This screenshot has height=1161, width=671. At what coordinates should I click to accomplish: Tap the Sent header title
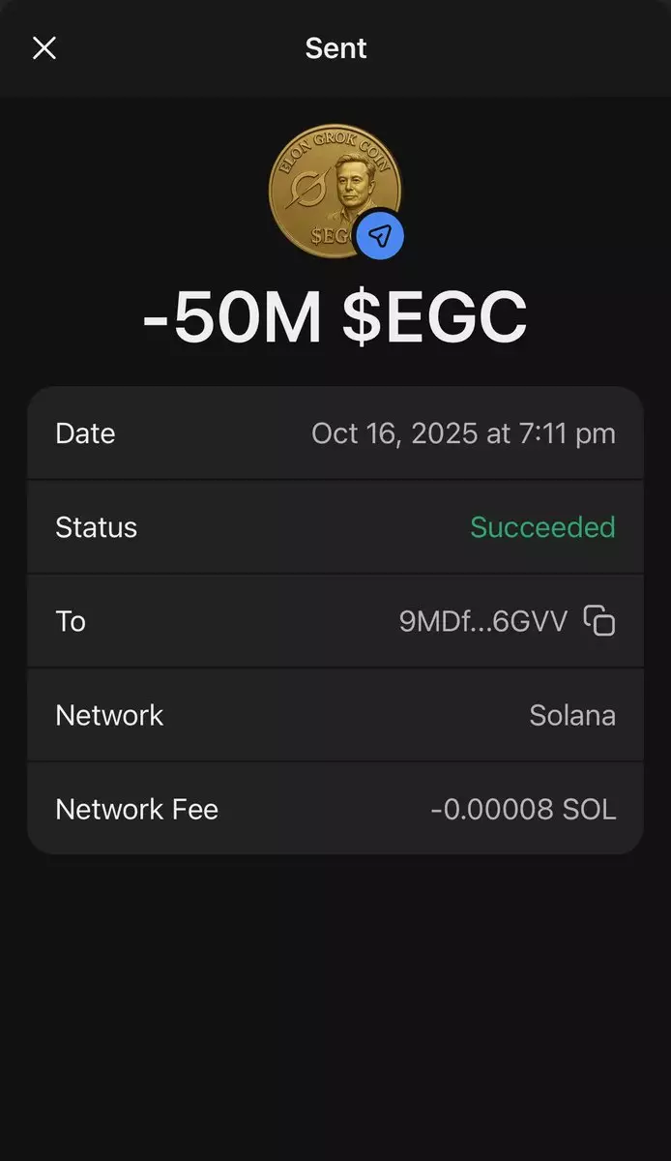click(x=335, y=48)
